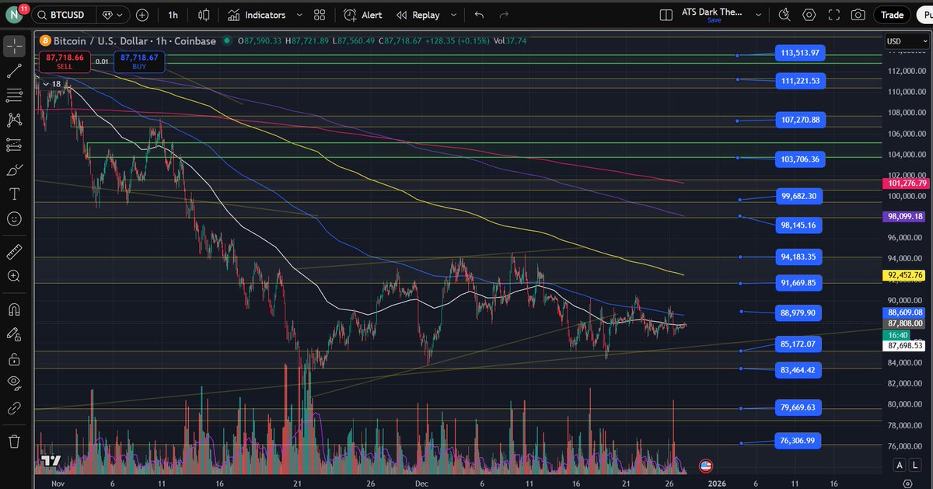Click the BTCUSD symbol search box
The width and height of the screenshot is (933, 489).
coord(66,15)
